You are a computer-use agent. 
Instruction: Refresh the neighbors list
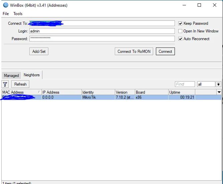pos(20,84)
